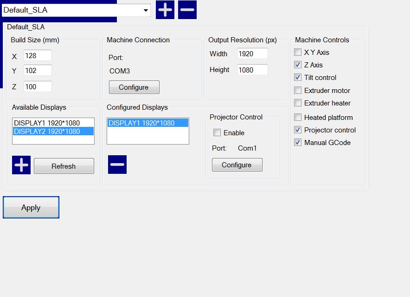Select DISPLAY1 in Configured Displays list
The height and width of the screenshot is (297, 410).
click(x=141, y=123)
